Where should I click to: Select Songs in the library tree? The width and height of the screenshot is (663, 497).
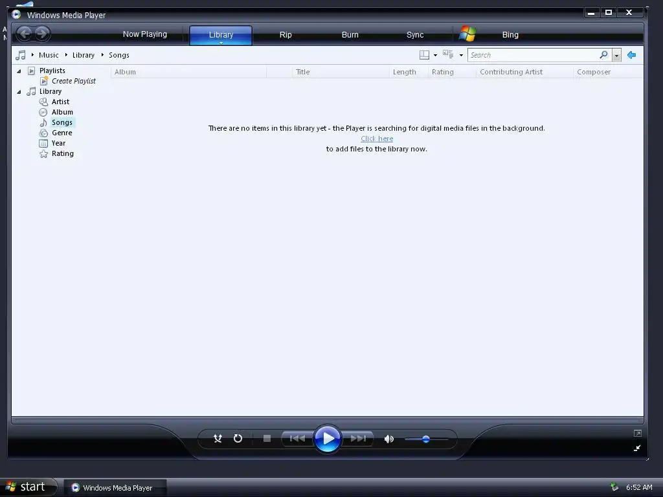pos(62,122)
